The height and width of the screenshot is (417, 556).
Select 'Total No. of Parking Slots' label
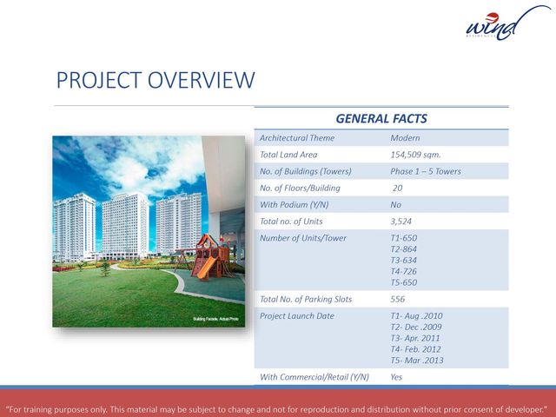click(306, 299)
